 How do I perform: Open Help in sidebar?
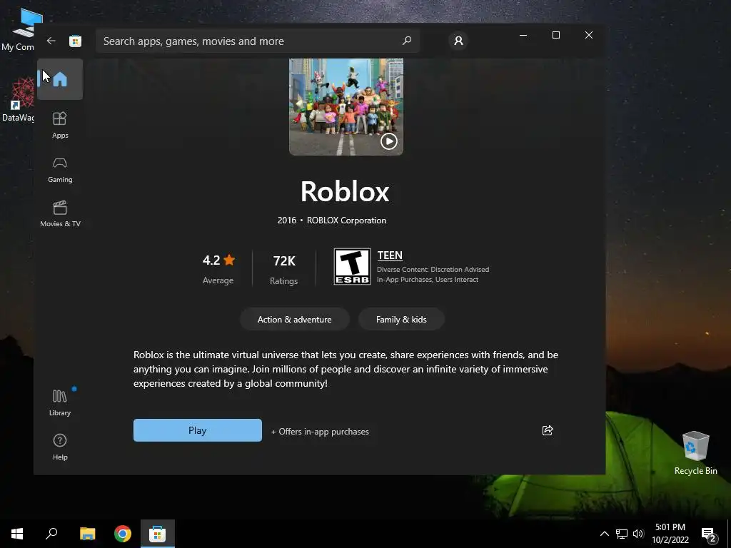pos(60,447)
